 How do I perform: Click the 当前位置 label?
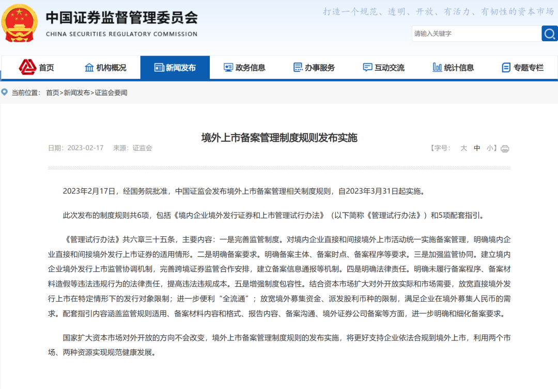[26, 93]
